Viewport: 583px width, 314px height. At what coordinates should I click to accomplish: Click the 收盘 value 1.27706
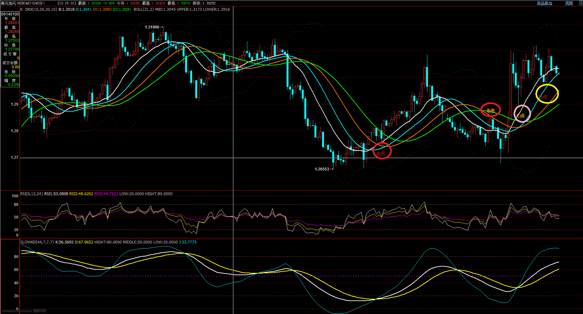click(x=12, y=49)
